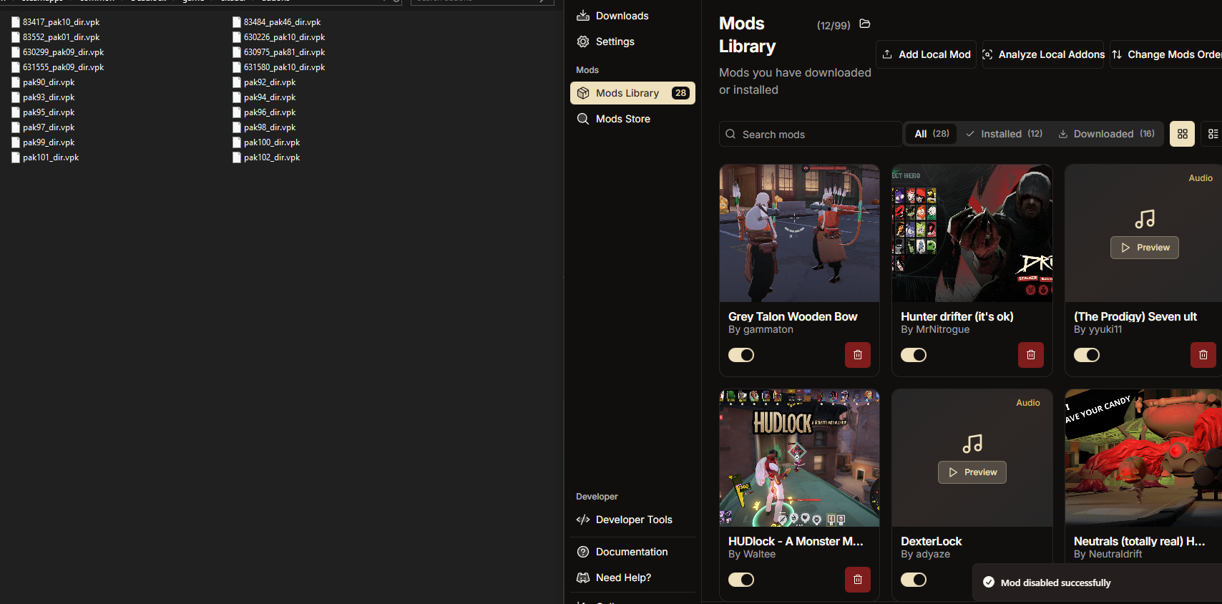Click Analyze Local Addons

point(1043,54)
